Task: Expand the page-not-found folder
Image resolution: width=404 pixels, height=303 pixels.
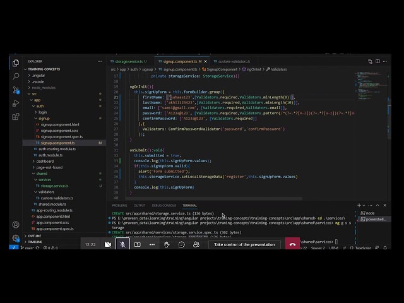Action: (x=49, y=167)
